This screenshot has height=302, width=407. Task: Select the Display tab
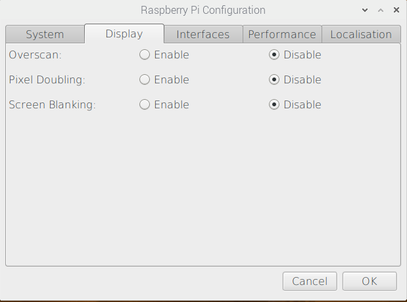[124, 33]
